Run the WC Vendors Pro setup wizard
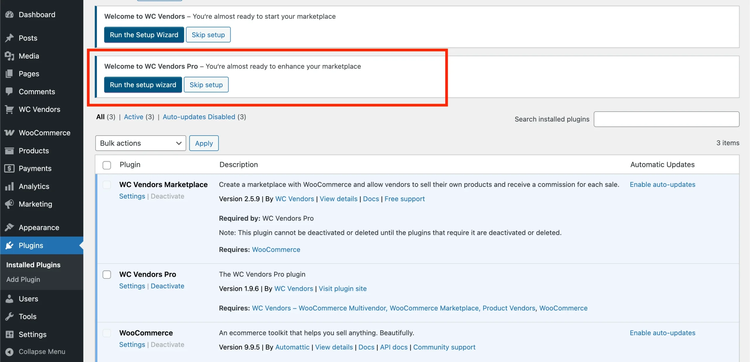 143,85
